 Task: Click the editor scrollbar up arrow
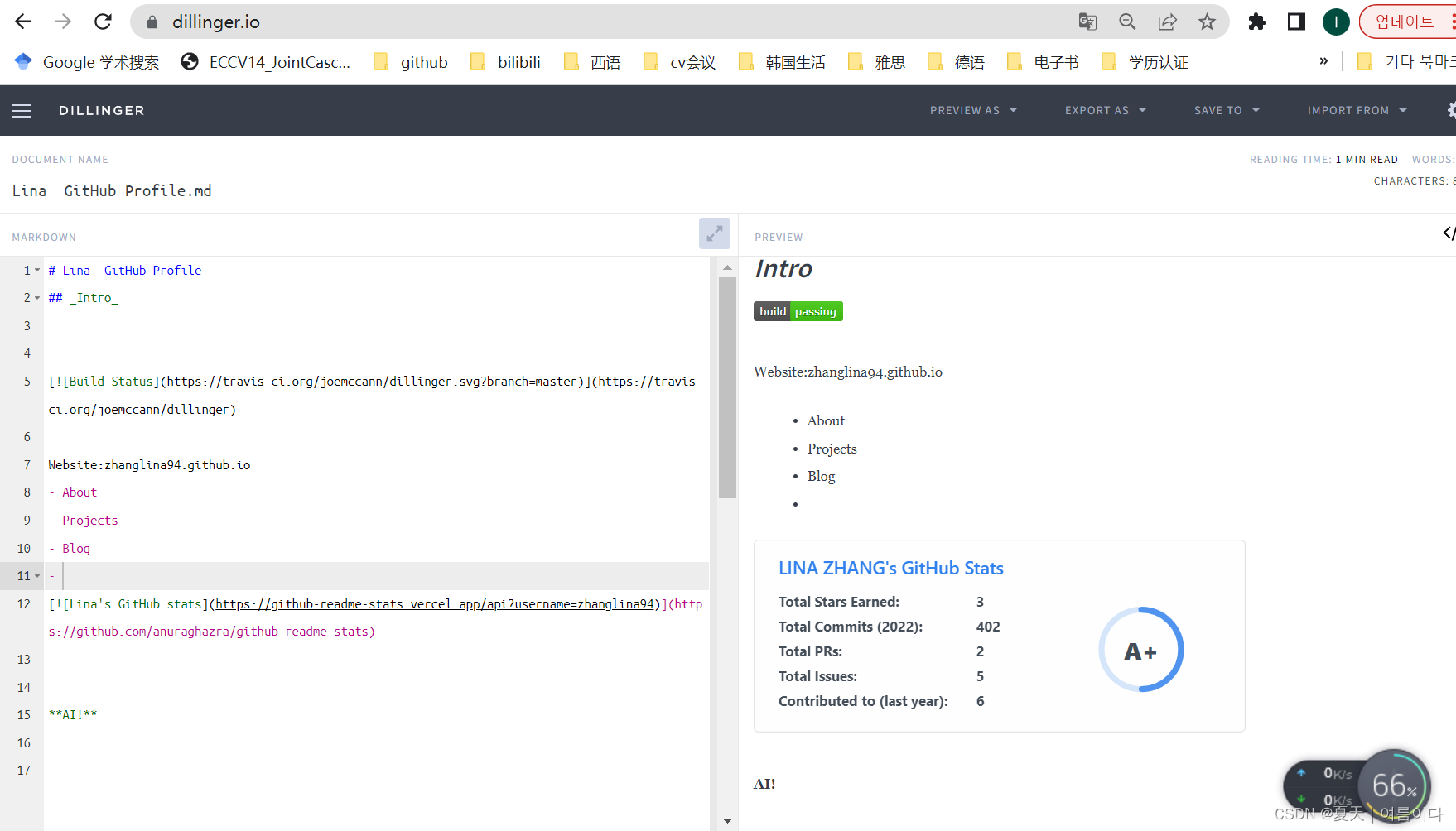[x=727, y=267]
